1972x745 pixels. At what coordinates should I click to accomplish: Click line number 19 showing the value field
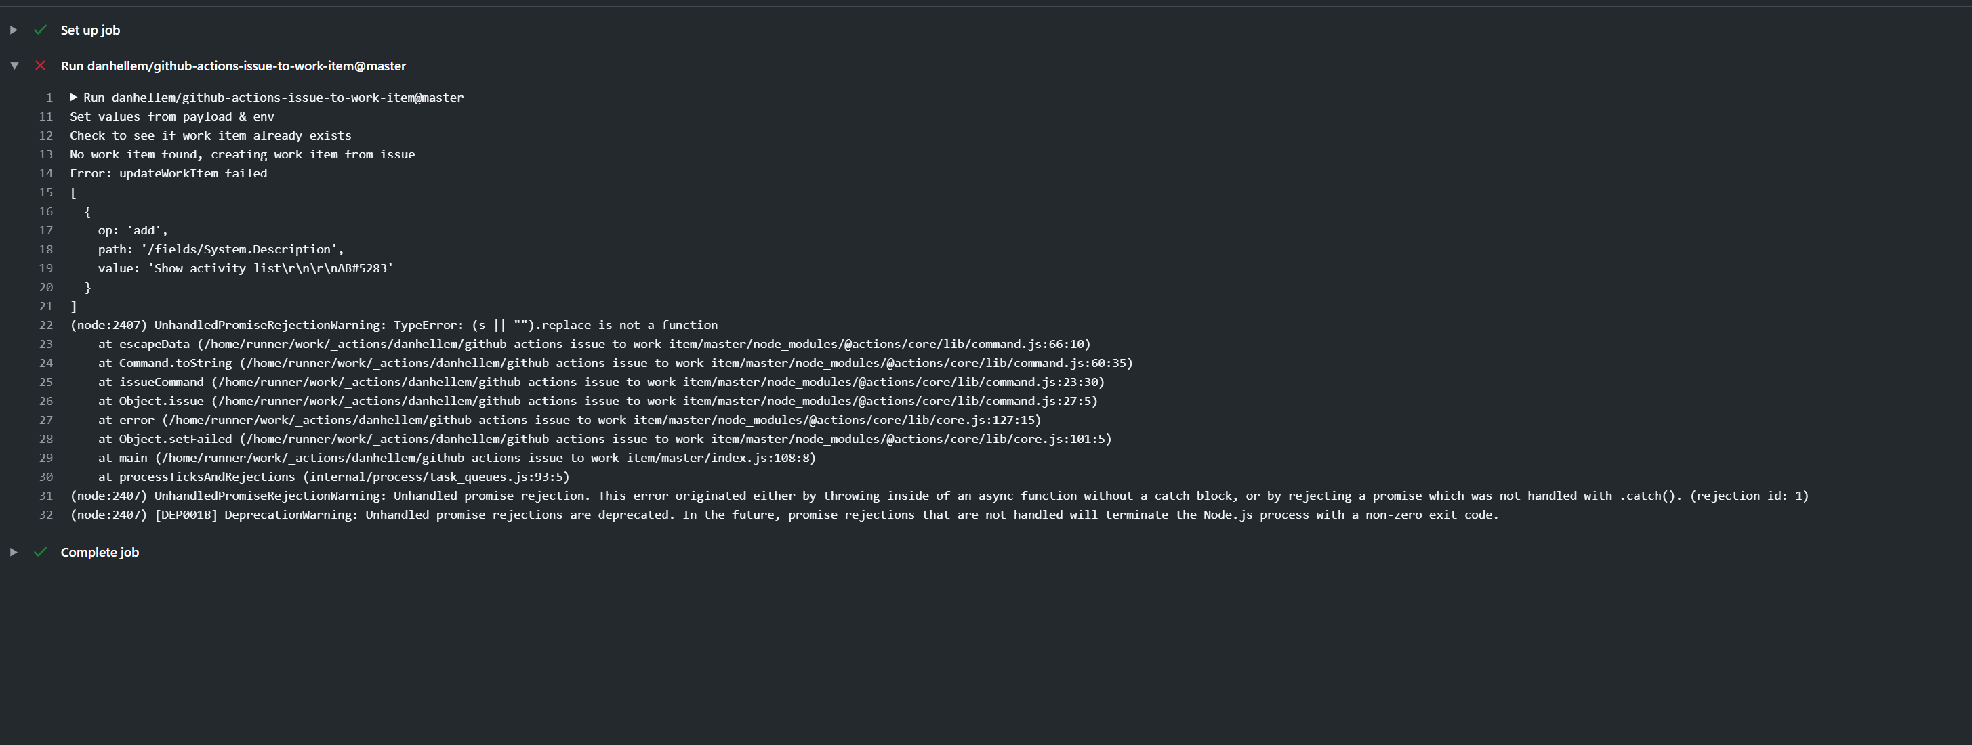click(46, 268)
